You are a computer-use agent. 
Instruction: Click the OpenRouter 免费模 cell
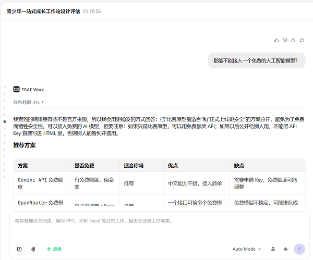click(42, 201)
